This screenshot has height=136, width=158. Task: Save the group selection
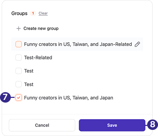112,125
